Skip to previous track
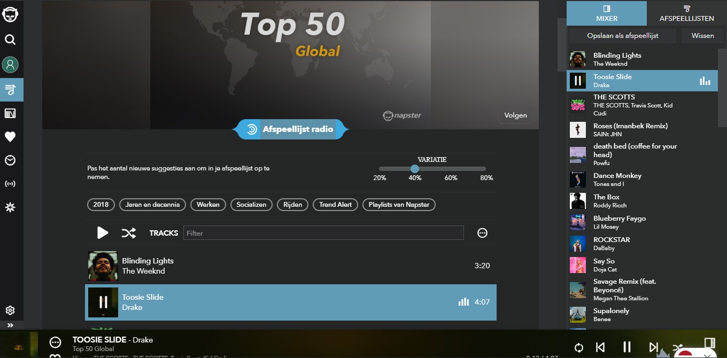Viewport: 727px width, 358px height. click(600, 347)
